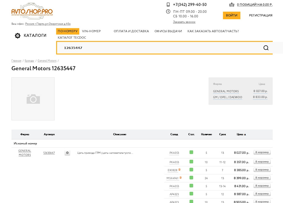Sort table by Цена column
Image resolution: width=283 pixels, height=203 pixels.
241,134
